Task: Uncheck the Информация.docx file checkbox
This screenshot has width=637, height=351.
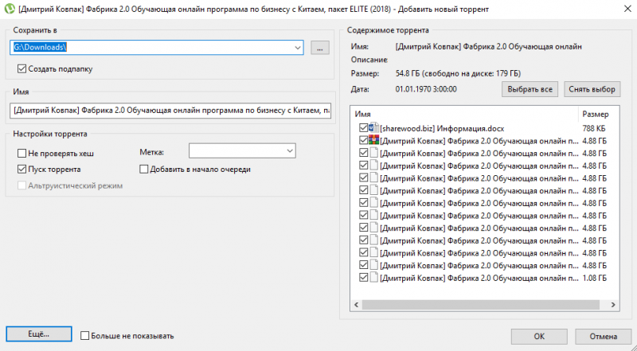Action: [x=364, y=127]
